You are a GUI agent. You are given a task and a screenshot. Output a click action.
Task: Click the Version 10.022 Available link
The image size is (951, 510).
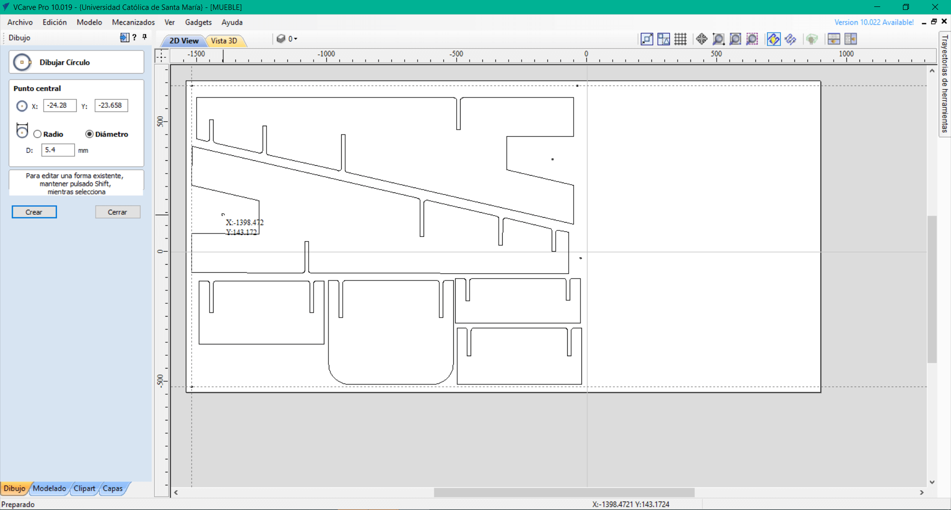pyautogui.click(x=874, y=22)
